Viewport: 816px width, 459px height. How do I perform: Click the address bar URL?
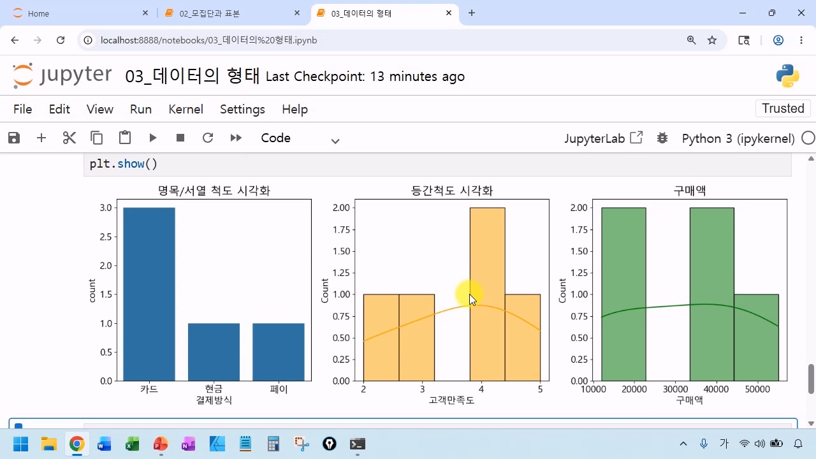pyautogui.click(x=209, y=40)
